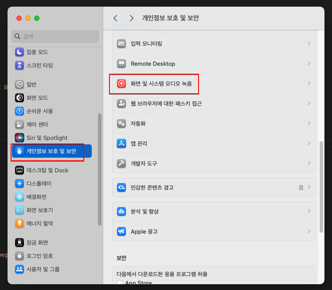This screenshot has width=332, height=290.
Task: Open the 에너지 절약 bulb icon
Action: coord(20,223)
